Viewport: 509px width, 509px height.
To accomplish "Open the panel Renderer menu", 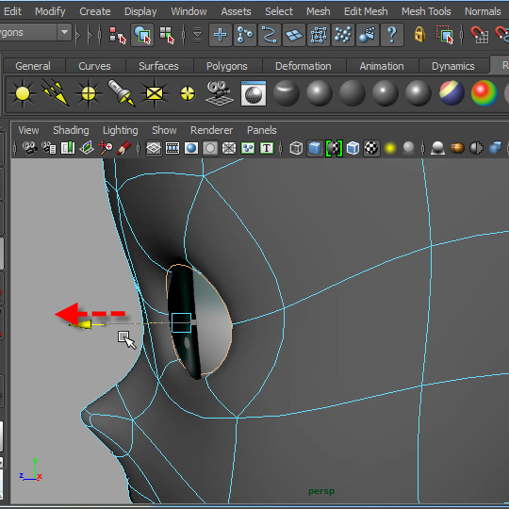I will coord(211,130).
